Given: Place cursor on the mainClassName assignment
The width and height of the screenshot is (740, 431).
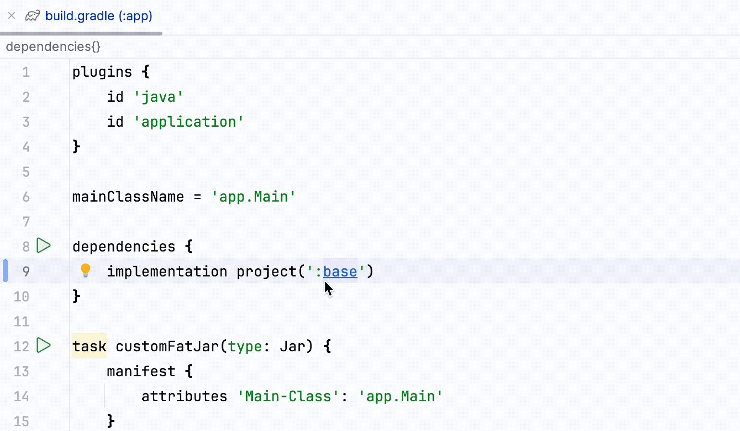Looking at the screenshot, I should 127,196.
